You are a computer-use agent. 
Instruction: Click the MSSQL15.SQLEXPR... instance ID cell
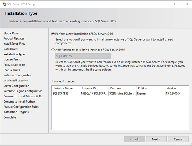[x=94, y=93]
